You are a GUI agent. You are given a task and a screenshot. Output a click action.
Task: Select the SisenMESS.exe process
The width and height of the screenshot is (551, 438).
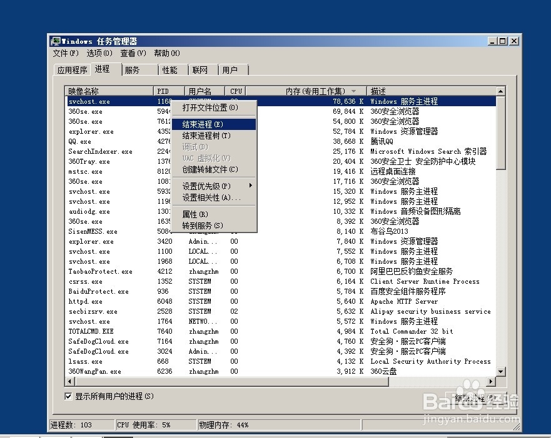pos(281,231)
